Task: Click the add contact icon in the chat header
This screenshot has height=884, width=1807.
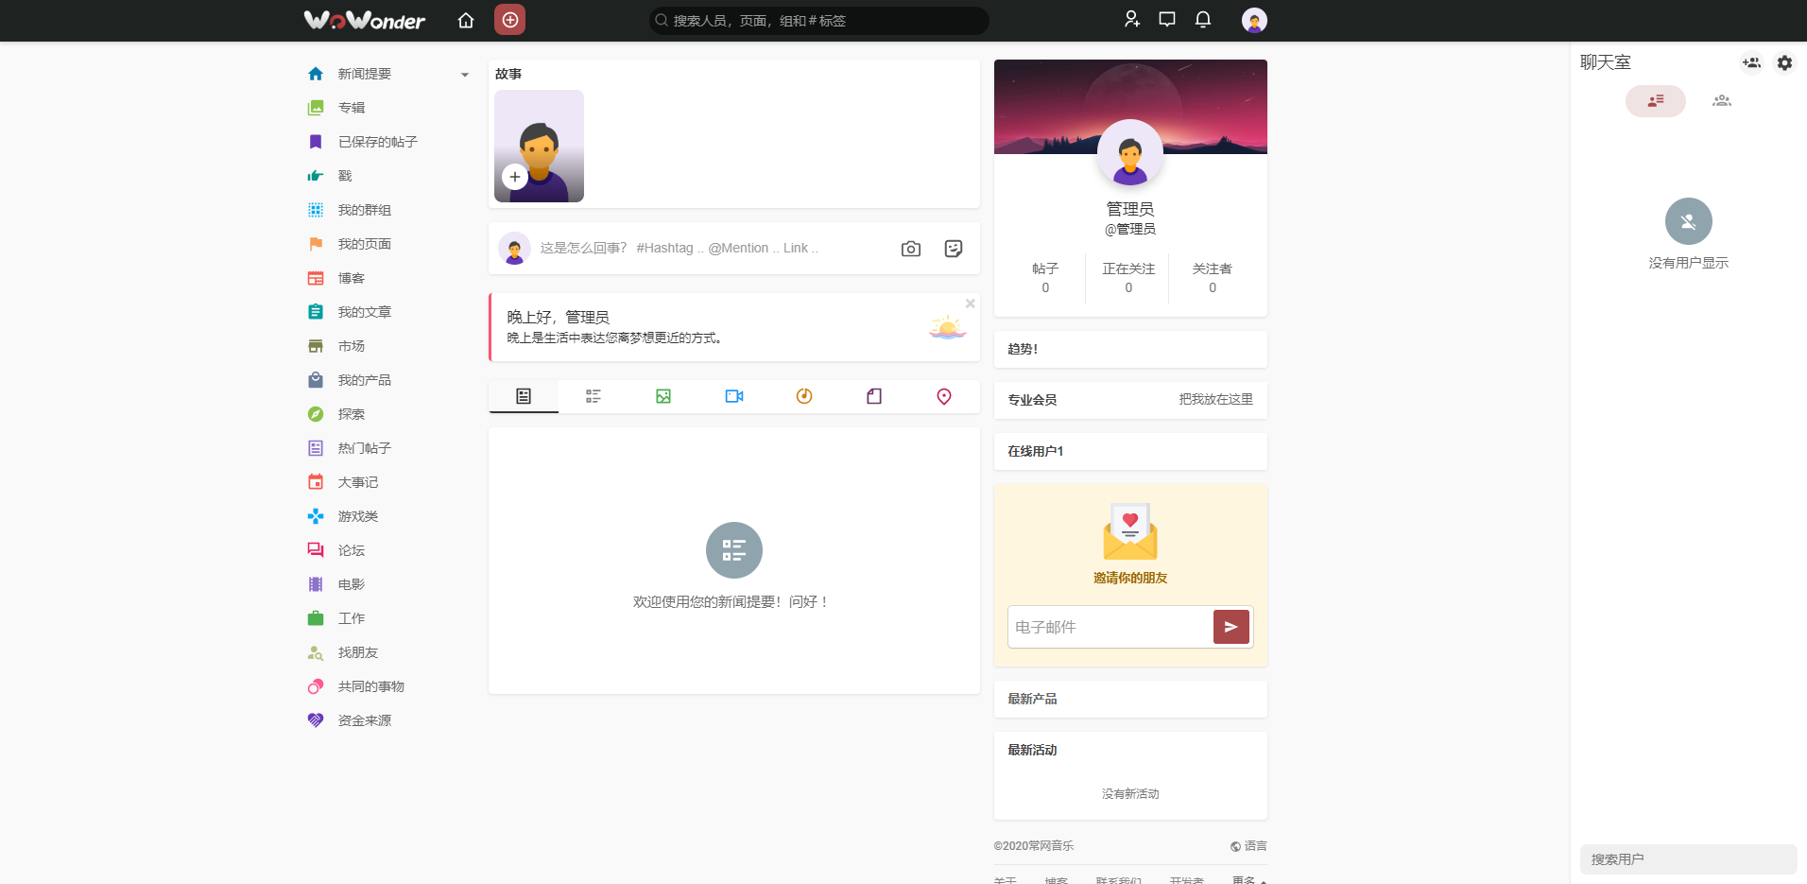Action: pos(1750,62)
